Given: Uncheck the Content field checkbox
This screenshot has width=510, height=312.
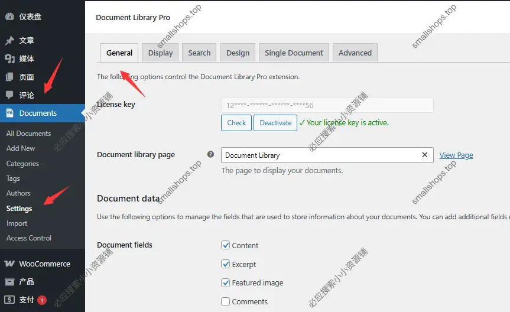Looking at the screenshot, I should [225, 245].
